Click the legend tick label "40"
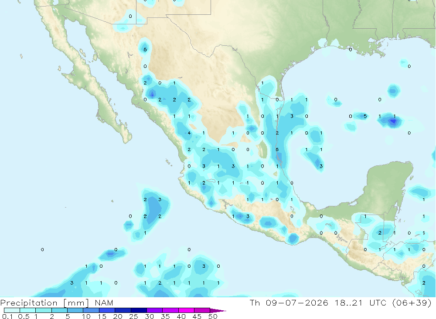The width and height of the screenshot is (436, 319). click(181, 316)
